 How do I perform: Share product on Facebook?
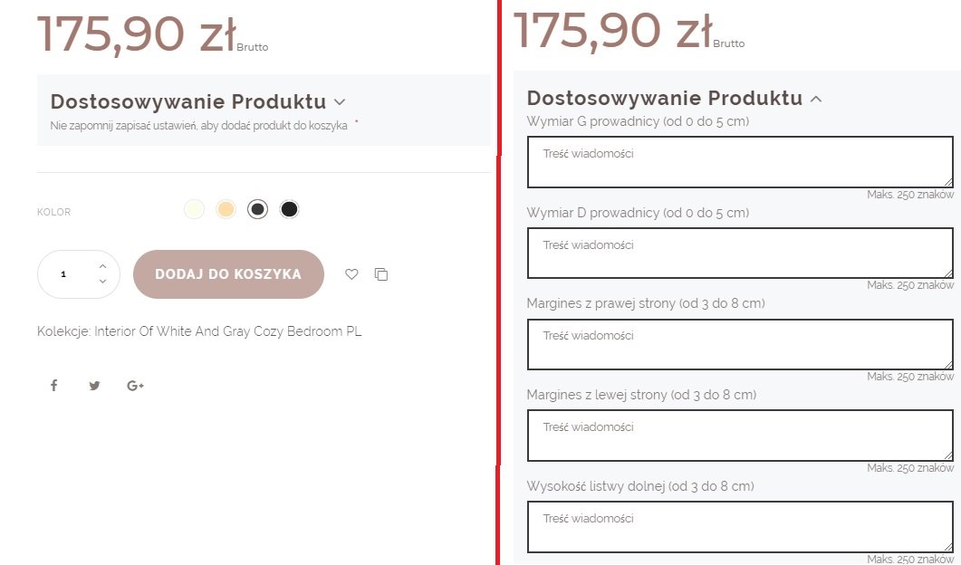53,386
